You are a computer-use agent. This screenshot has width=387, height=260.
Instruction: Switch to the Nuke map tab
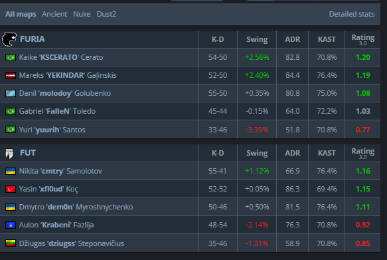tap(82, 14)
